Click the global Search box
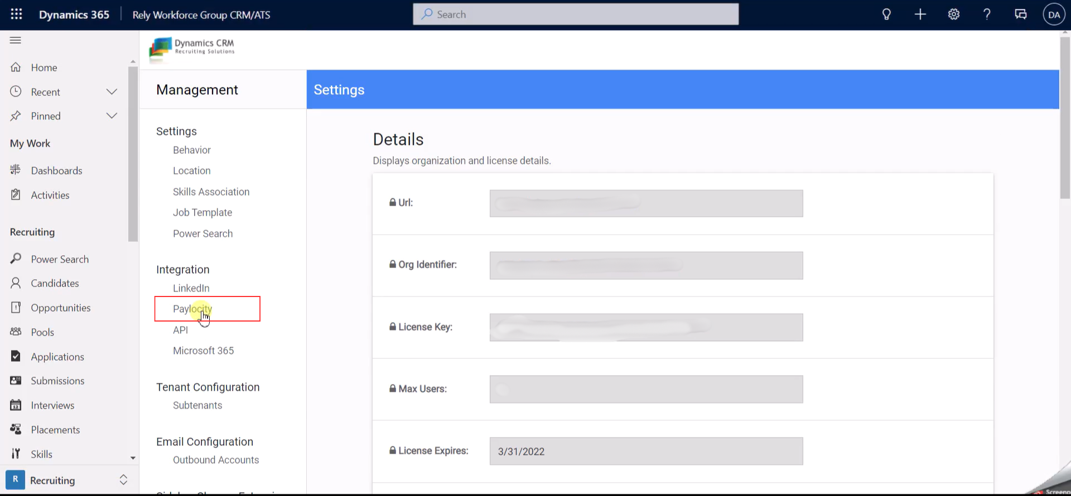This screenshot has height=496, width=1071. 576,14
